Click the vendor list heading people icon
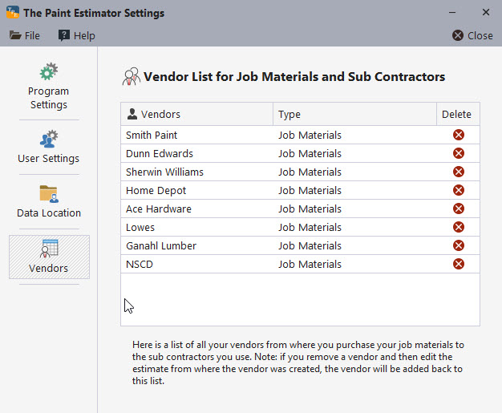The height and width of the screenshot is (413, 502). [132, 76]
